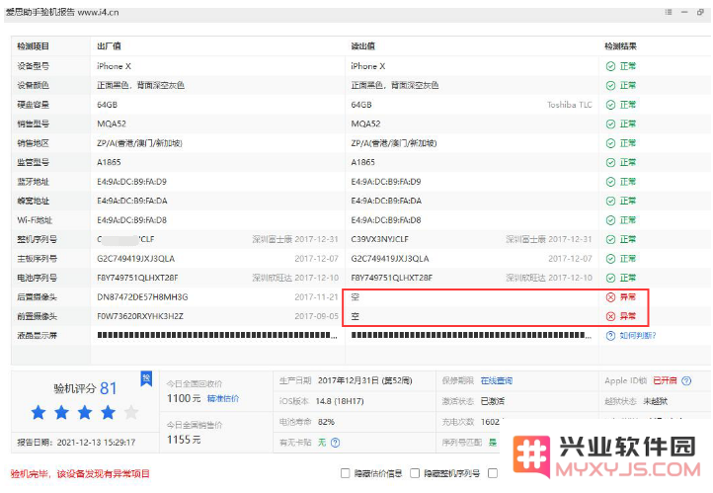
Task: Tick the unlabeled checkbox after 隐藏整机序列号 option
Action: (493, 473)
